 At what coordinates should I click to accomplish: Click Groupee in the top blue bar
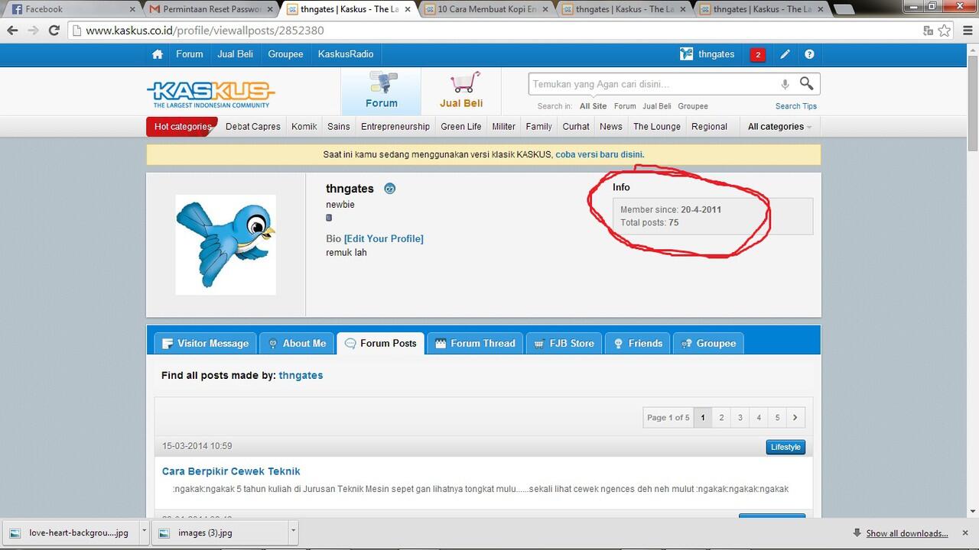pyautogui.click(x=285, y=54)
